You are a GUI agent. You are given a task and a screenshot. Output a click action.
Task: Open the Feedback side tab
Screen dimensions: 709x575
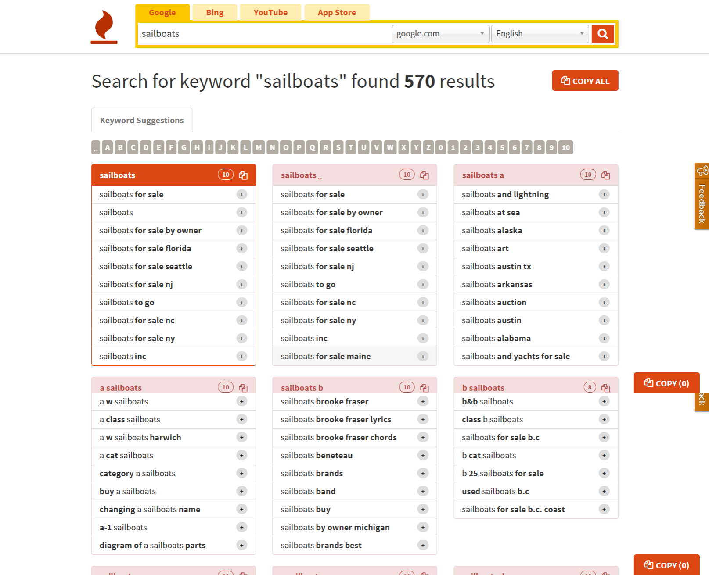click(x=702, y=196)
